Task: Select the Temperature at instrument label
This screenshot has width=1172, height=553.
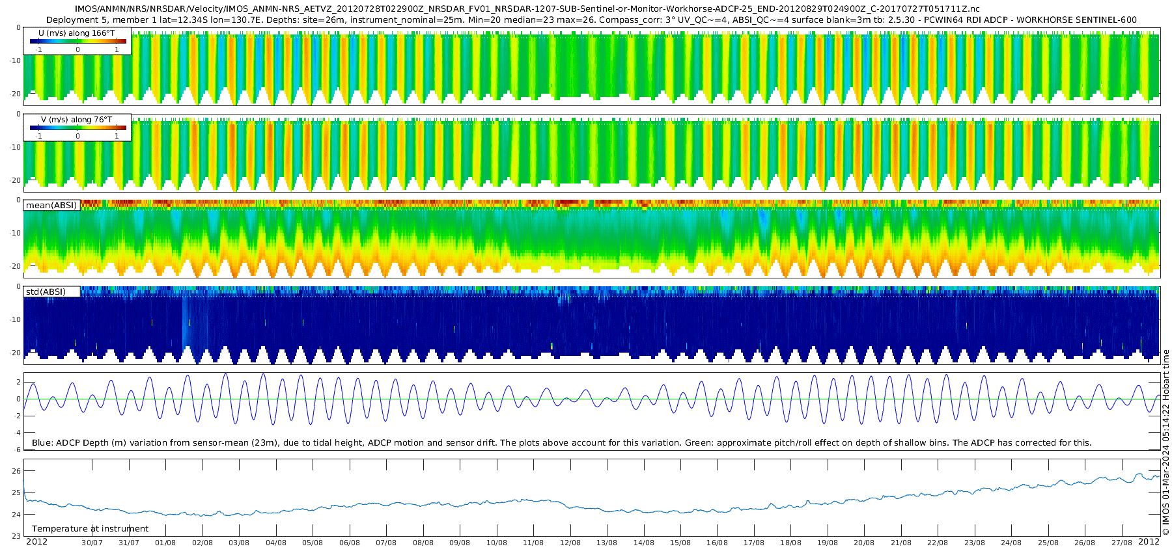Action: [90, 528]
